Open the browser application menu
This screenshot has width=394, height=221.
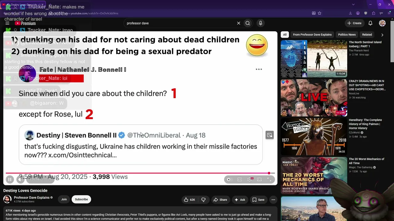pyautogui.click(x=389, y=13)
